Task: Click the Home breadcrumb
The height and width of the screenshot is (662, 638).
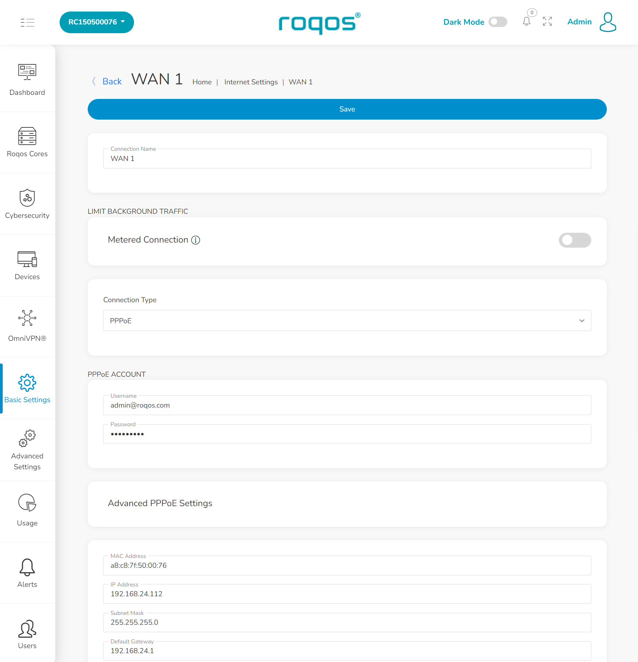Action: [x=202, y=82]
